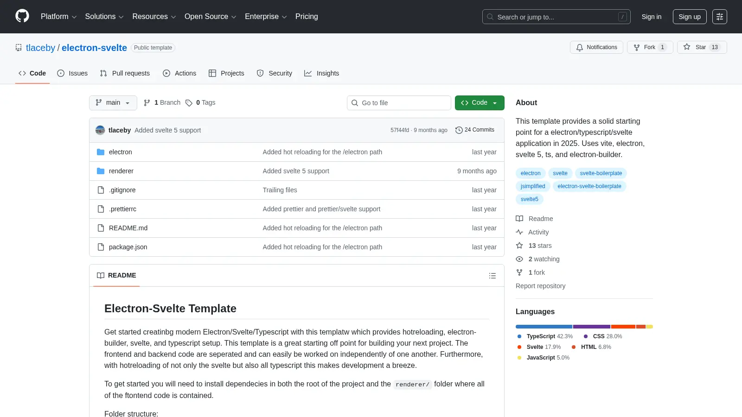
Task: Open the Projects tab
Action: tap(226, 73)
